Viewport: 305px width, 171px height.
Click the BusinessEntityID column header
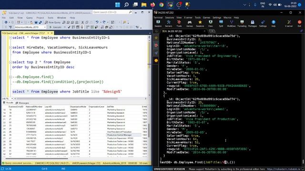[x=16, y=106]
